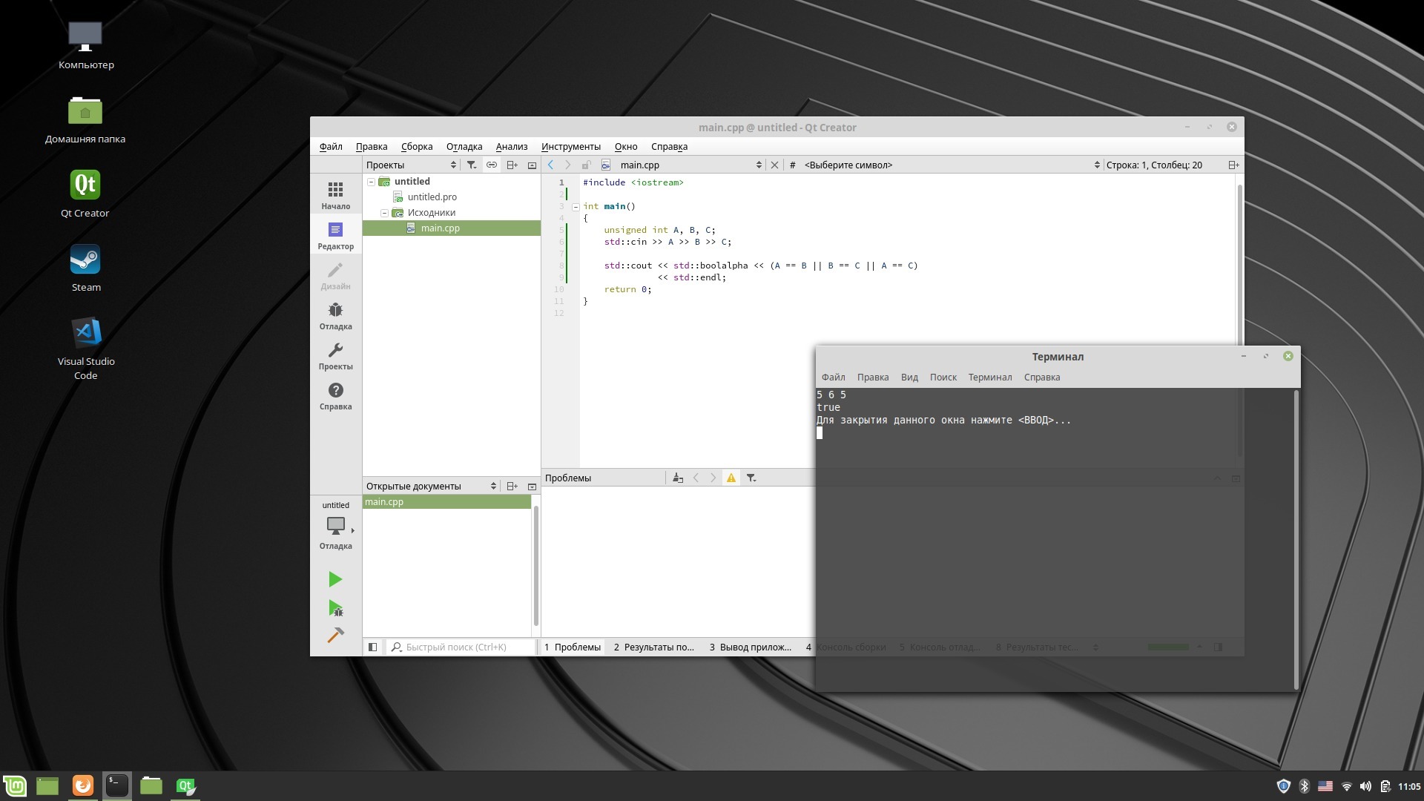
Task: Open the Начало welcome mode
Action: [335, 196]
